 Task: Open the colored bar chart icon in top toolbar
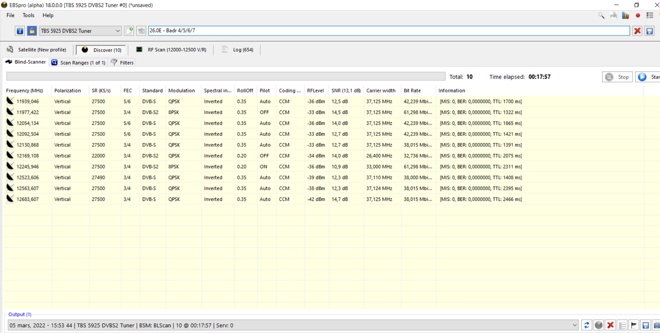click(x=625, y=16)
